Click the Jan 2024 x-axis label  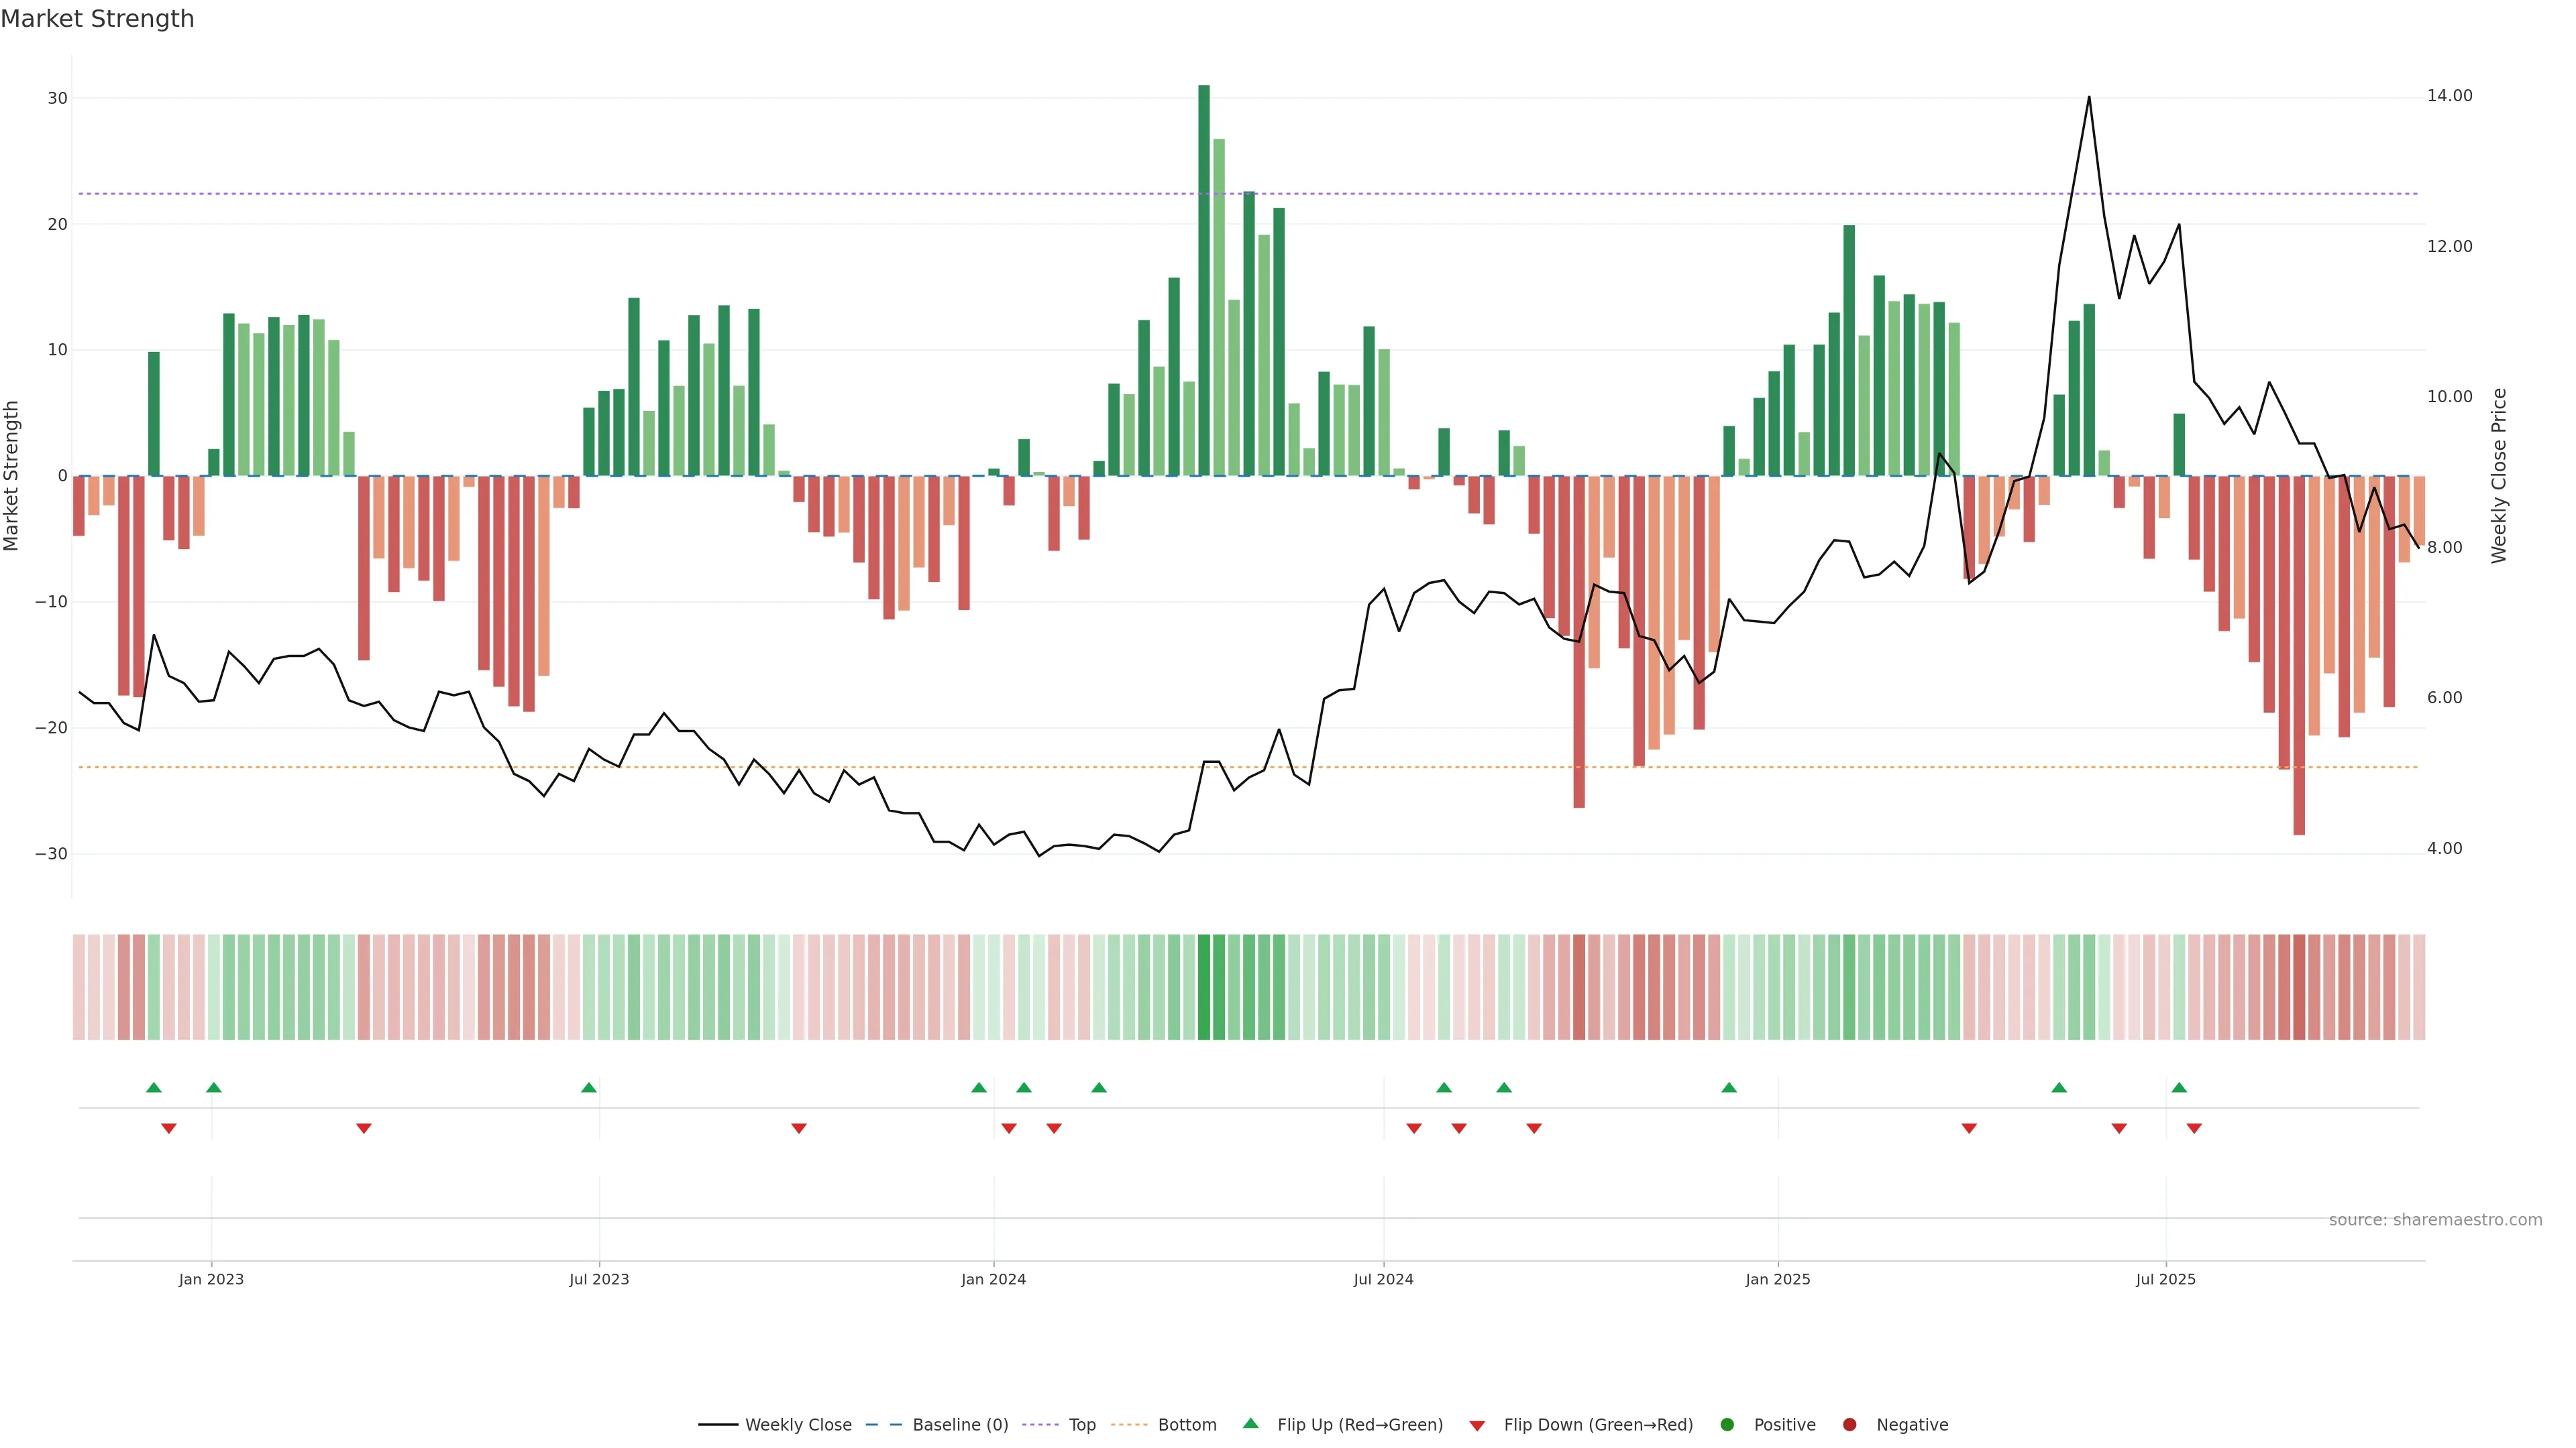coord(993,1279)
